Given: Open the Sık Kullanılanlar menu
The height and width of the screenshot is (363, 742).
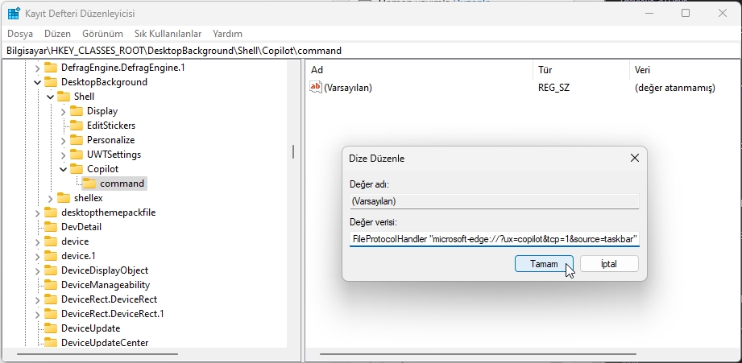Looking at the screenshot, I should pos(168,34).
